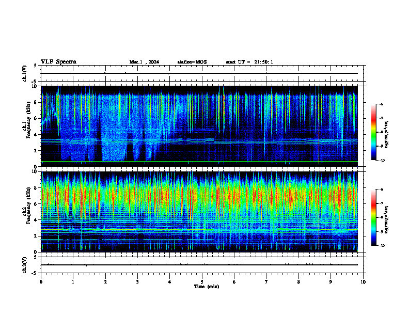
Task: Click the "VLF Spectra" plot title
Action: (59, 62)
